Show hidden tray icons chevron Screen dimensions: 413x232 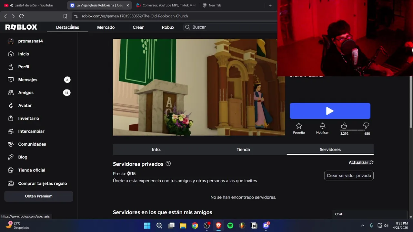point(362,226)
